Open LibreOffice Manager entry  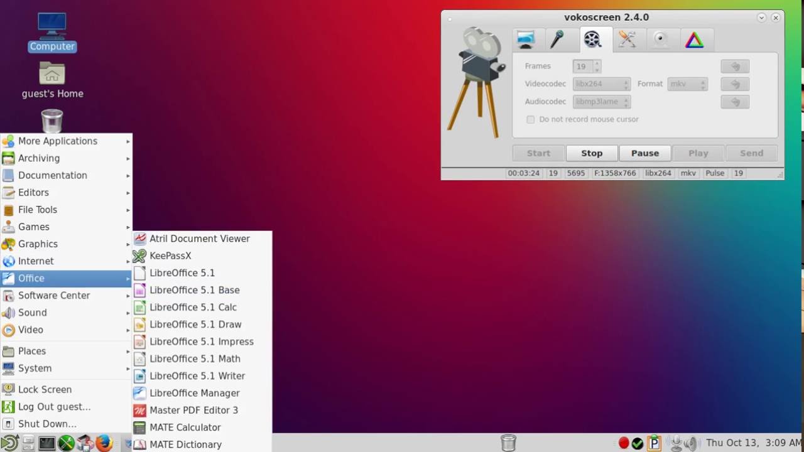tap(202, 393)
